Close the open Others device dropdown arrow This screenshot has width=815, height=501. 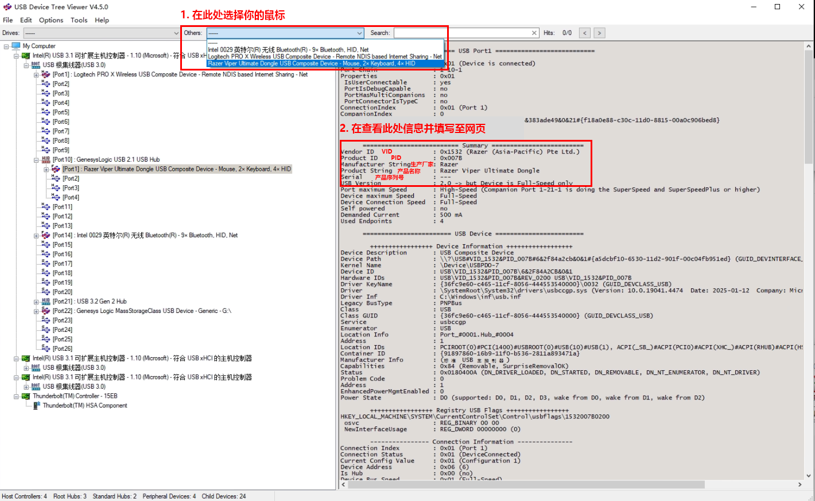tap(359, 33)
